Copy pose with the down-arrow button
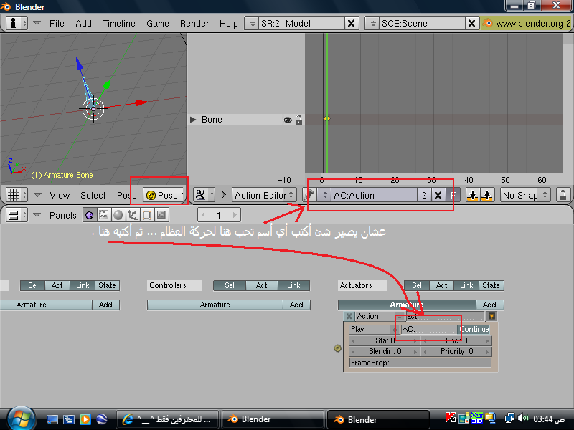 tap(473, 195)
